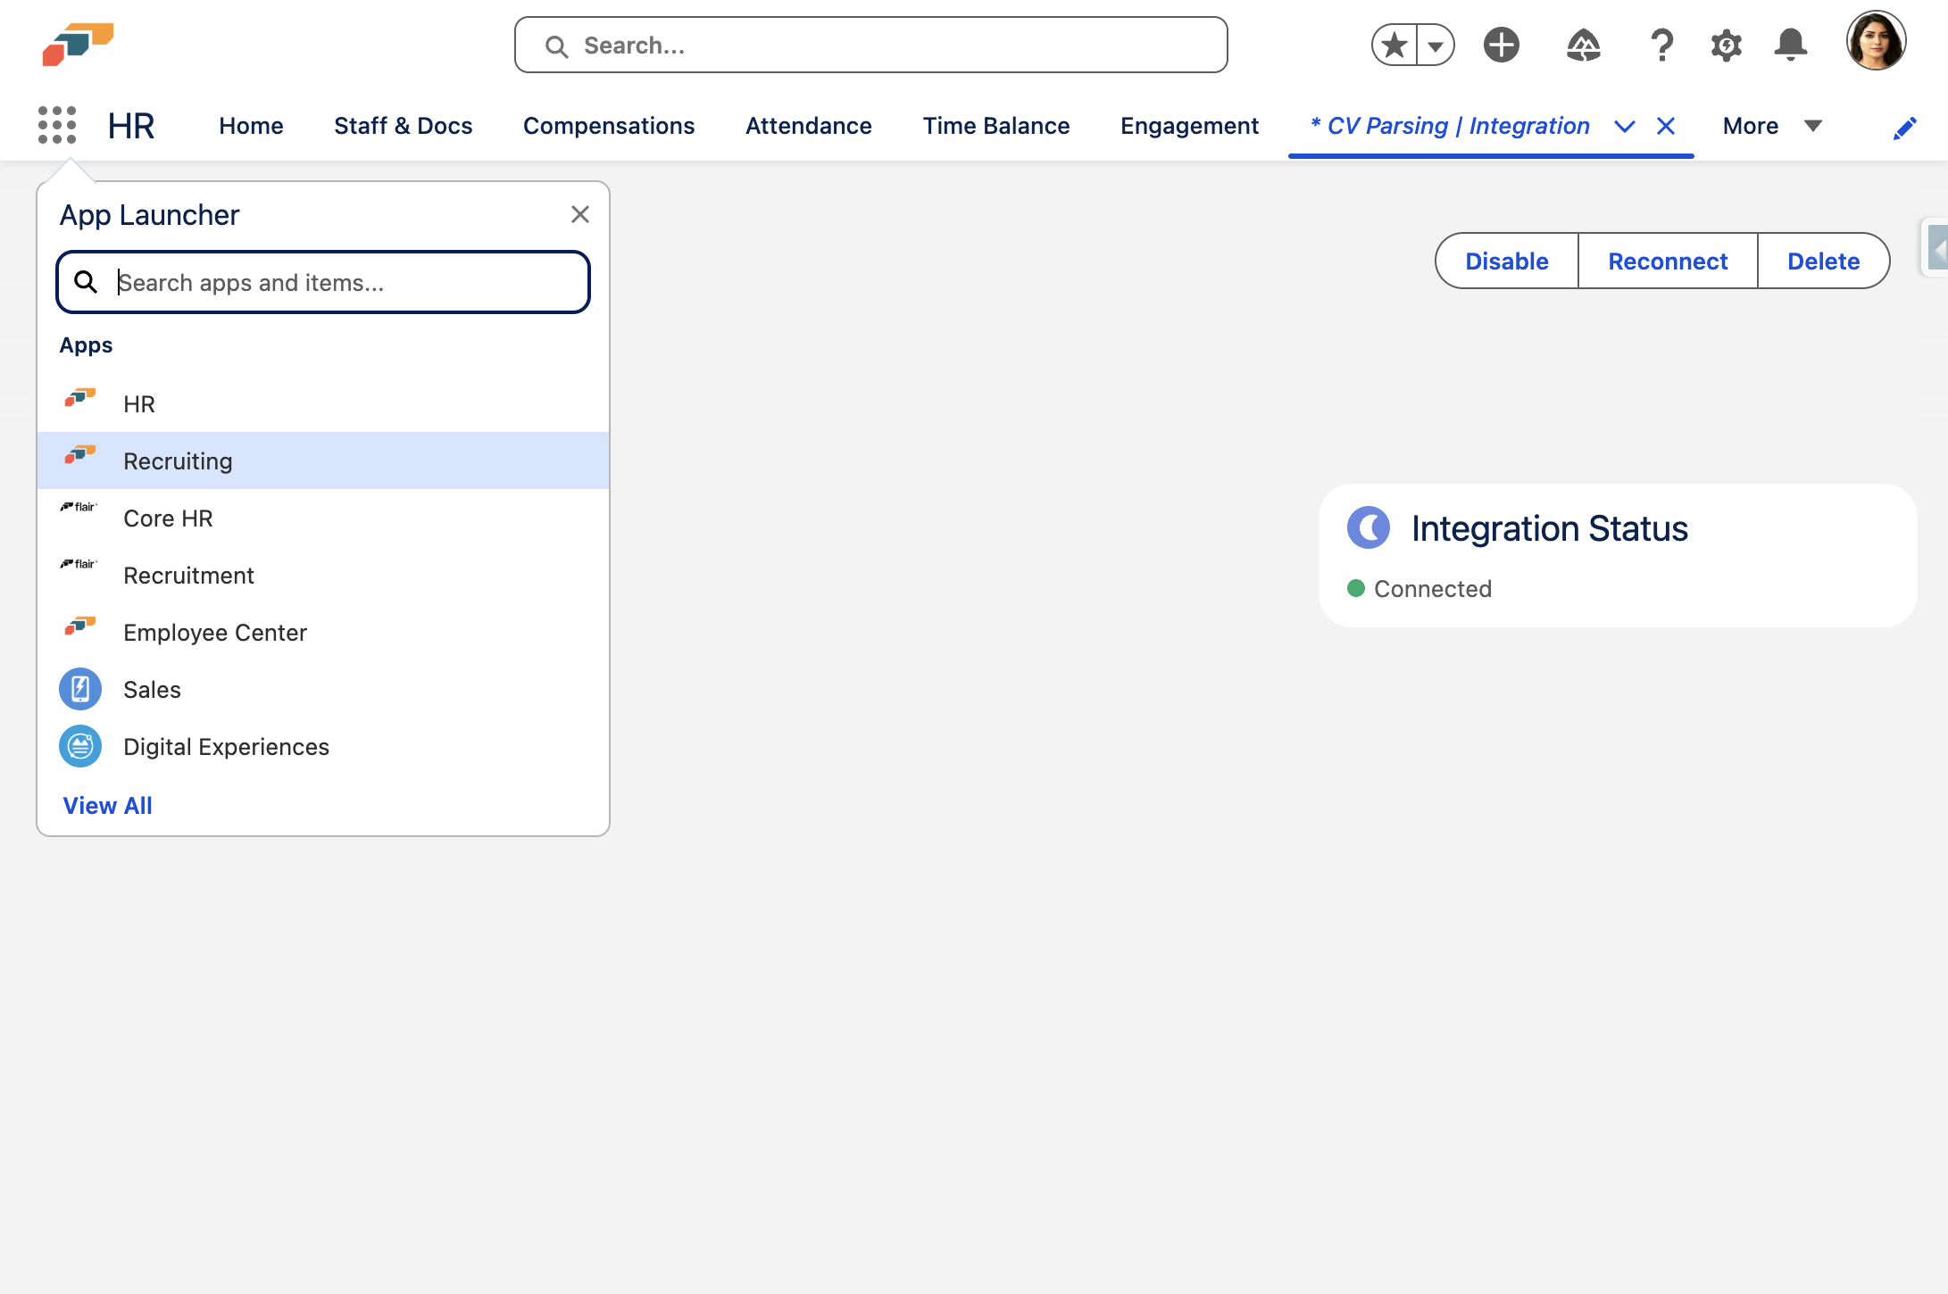This screenshot has width=1948, height=1294.
Task: Expand the favorites list dropdown arrow
Action: pos(1436,46)
